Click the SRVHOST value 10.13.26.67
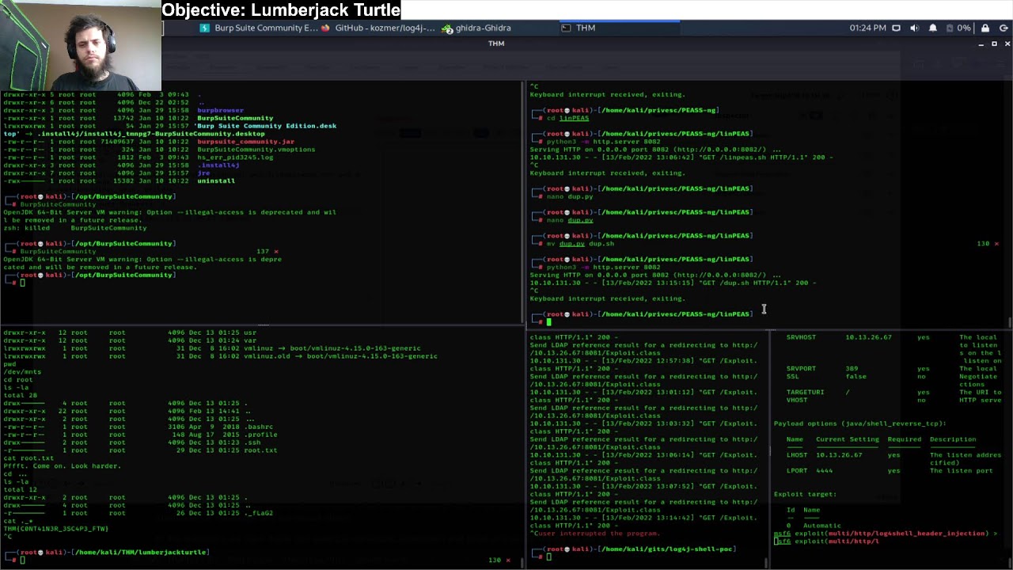1013x570 pixels. 868,337
